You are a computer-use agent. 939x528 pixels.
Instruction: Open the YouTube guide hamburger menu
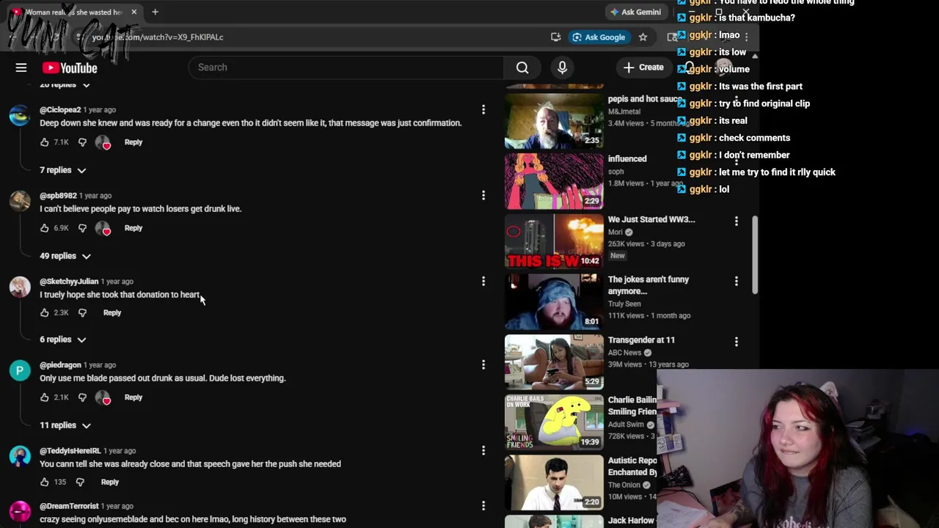(21, 67)
